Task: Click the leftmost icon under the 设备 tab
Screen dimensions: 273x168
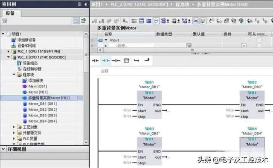Action: pos(5,21)
